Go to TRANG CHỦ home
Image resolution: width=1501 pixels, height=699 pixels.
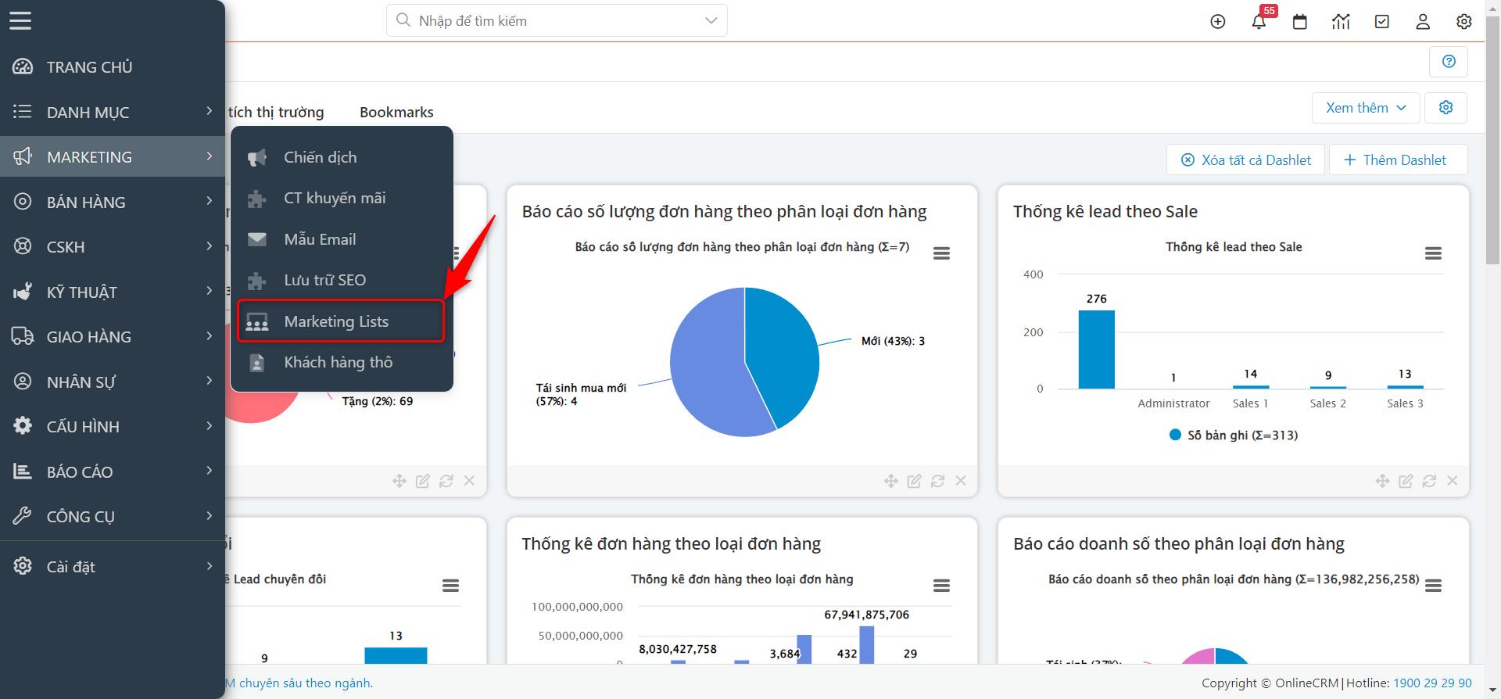tap(113, 66)
